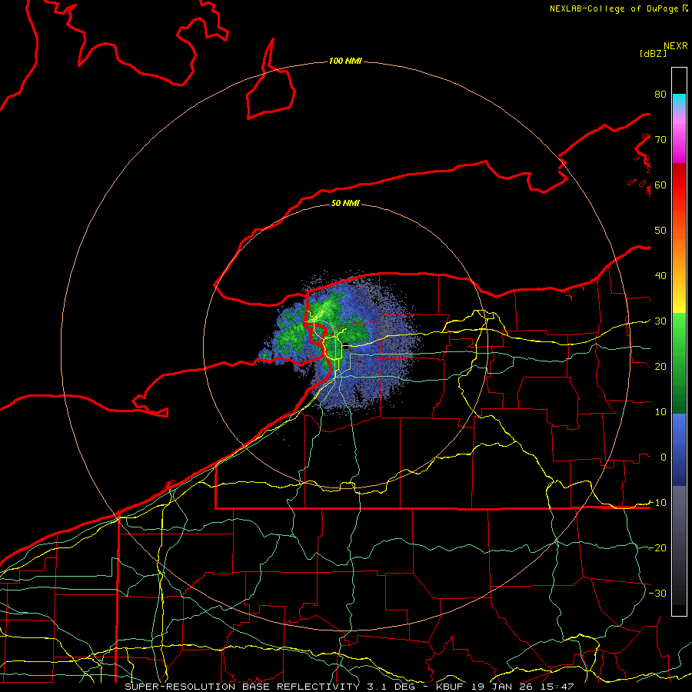Viewport: 692px width, 692px height.
Task: Click the 'NEXLAB-College of DuPage' credit text
Action: (615, 8)
